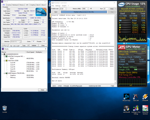Click the Start button in LinX

(x=56, y=12)
